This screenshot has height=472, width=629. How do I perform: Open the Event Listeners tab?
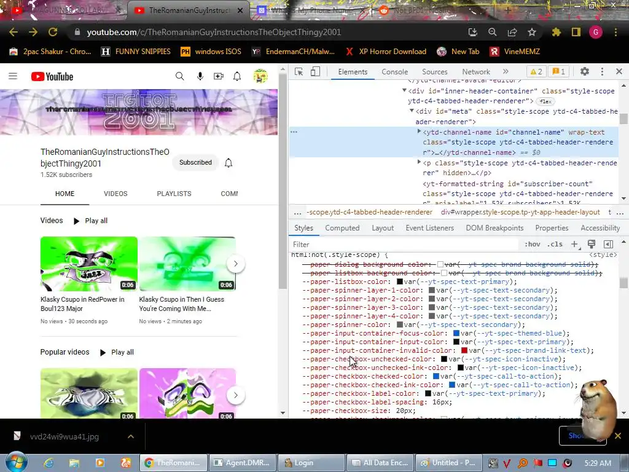429,228
